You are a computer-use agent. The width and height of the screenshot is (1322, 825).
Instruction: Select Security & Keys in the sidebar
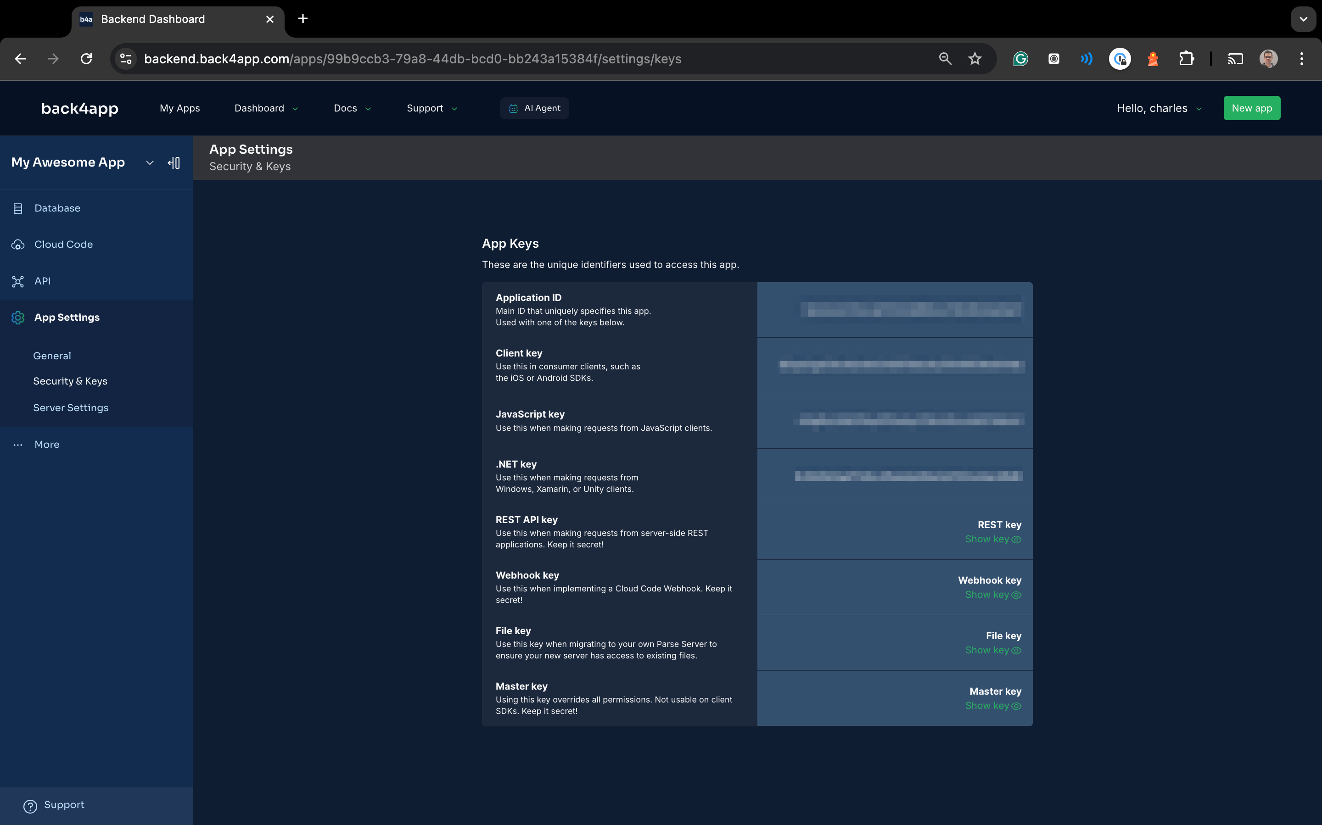click(70, 381)
